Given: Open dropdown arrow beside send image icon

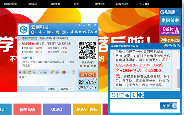Looking at the screenshot, I should [48, 72].
